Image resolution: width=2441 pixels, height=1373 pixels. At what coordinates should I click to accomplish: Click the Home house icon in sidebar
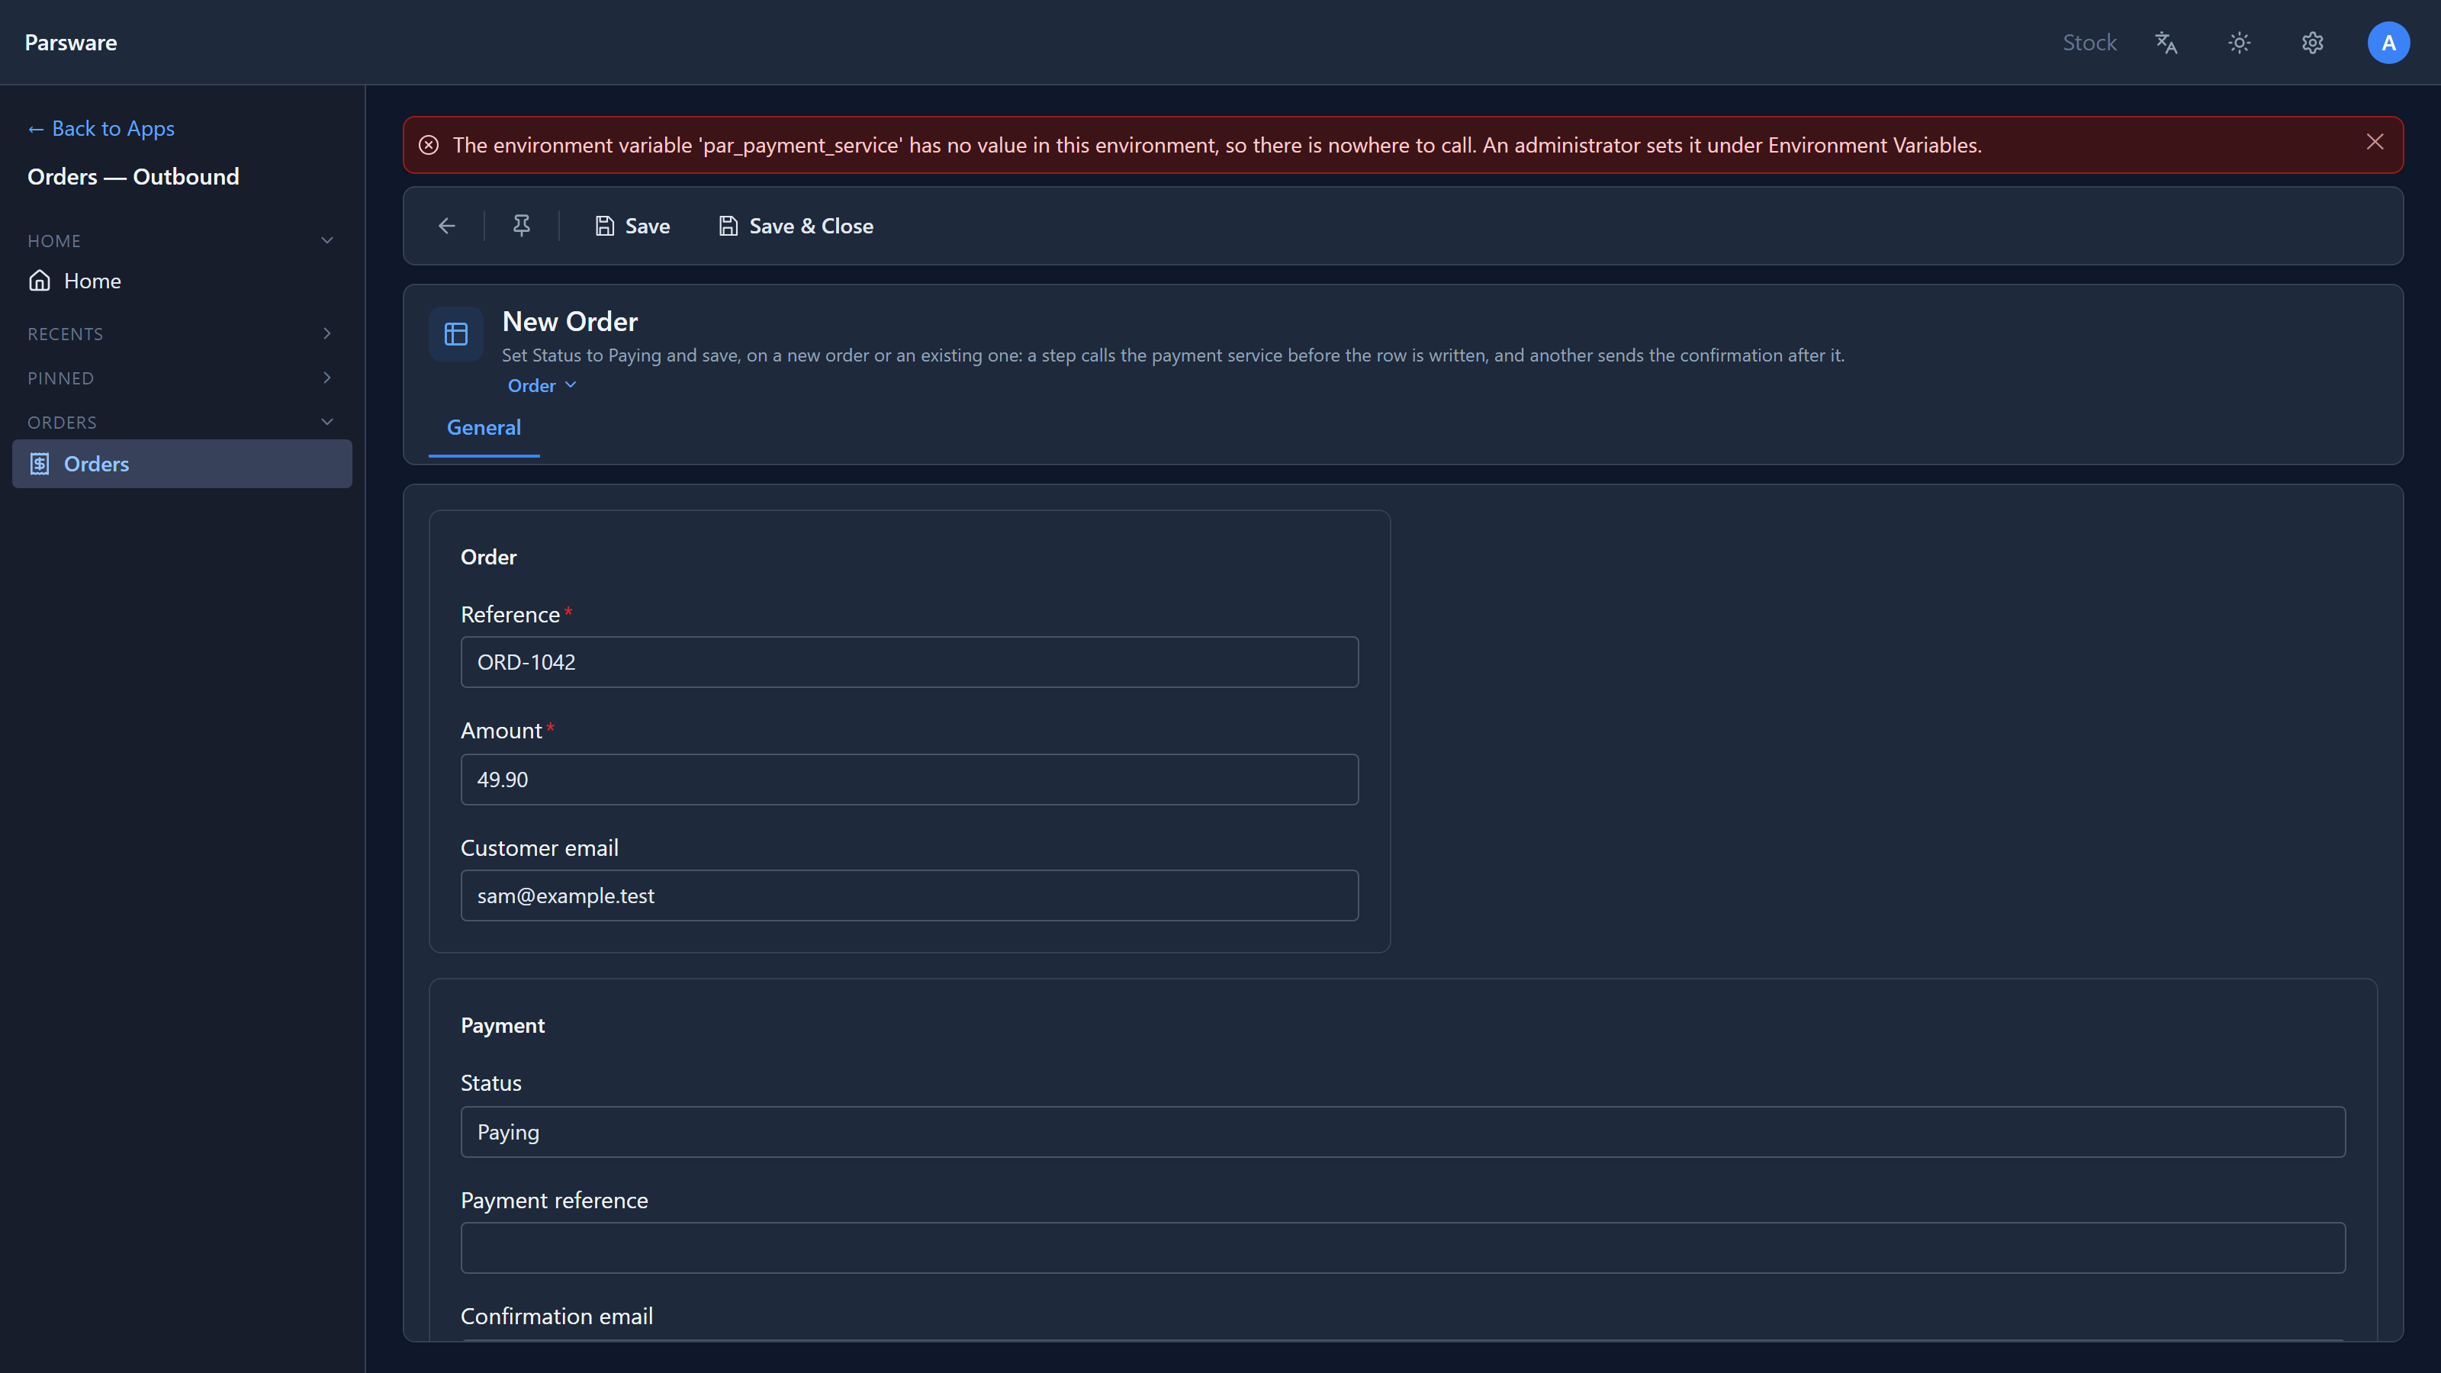[x=40, y=281]
